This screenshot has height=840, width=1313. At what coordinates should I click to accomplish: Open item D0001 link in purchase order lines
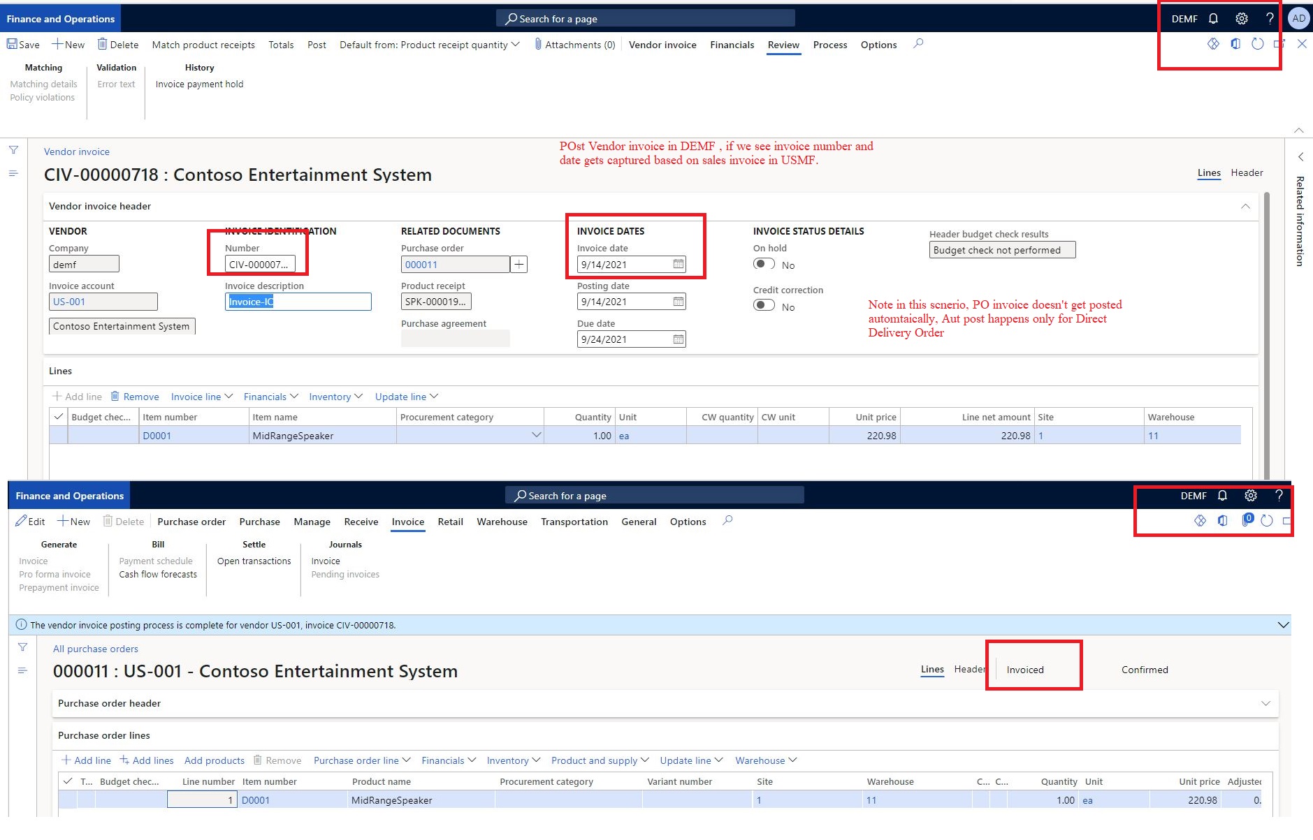tap(256, 800)
